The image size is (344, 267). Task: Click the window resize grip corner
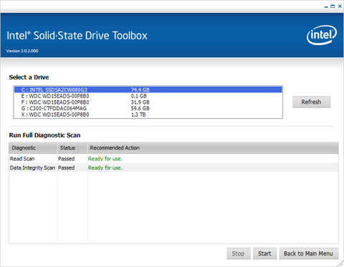[340, 263]
